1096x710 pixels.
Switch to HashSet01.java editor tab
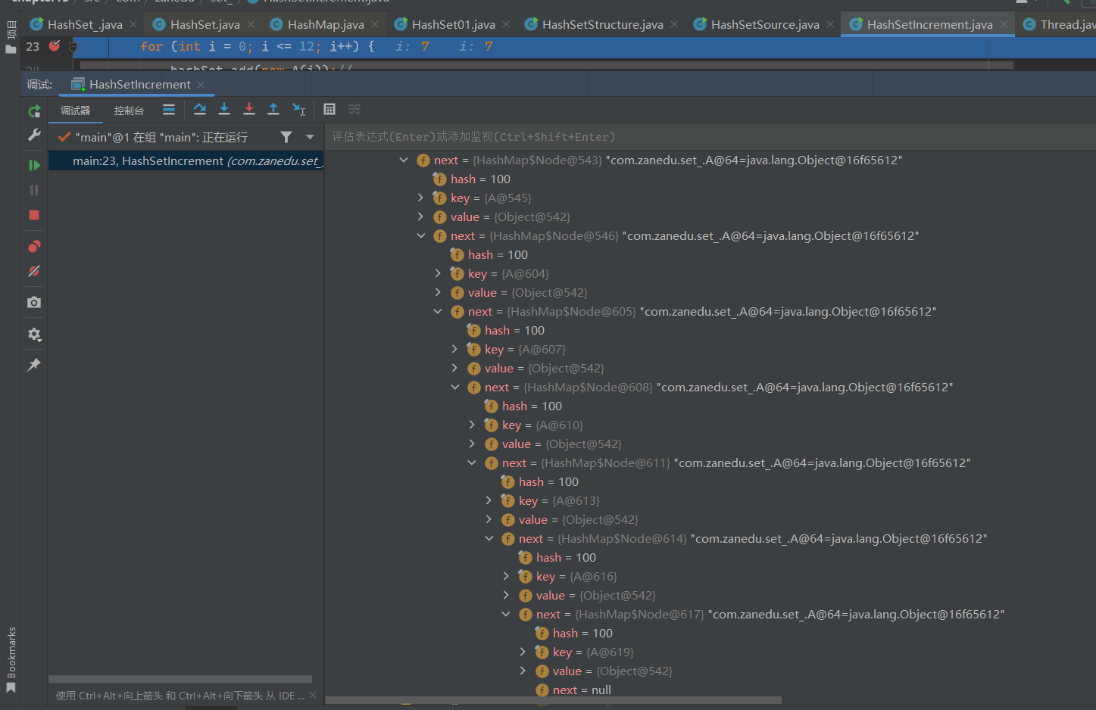coord(452,24)
